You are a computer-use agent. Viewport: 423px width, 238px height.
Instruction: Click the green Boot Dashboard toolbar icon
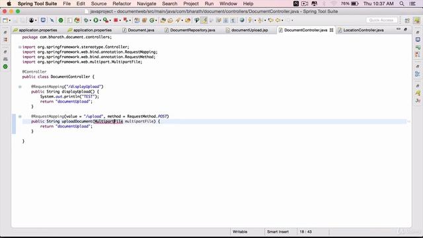61,20
